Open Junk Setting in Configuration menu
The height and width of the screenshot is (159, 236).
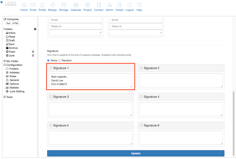point(17,92)
